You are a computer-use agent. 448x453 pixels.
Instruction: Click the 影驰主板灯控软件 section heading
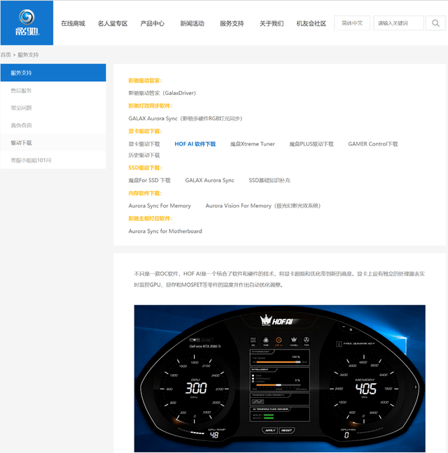coord(150,218)
